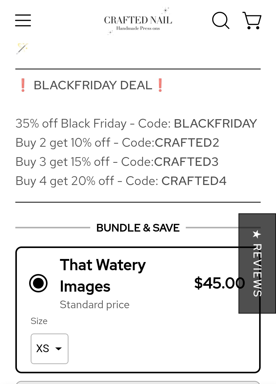Click the star on the Reviews tab
The width and height of the screenshot is (276, 384).
pyautogui.click(x=257, y=234)
